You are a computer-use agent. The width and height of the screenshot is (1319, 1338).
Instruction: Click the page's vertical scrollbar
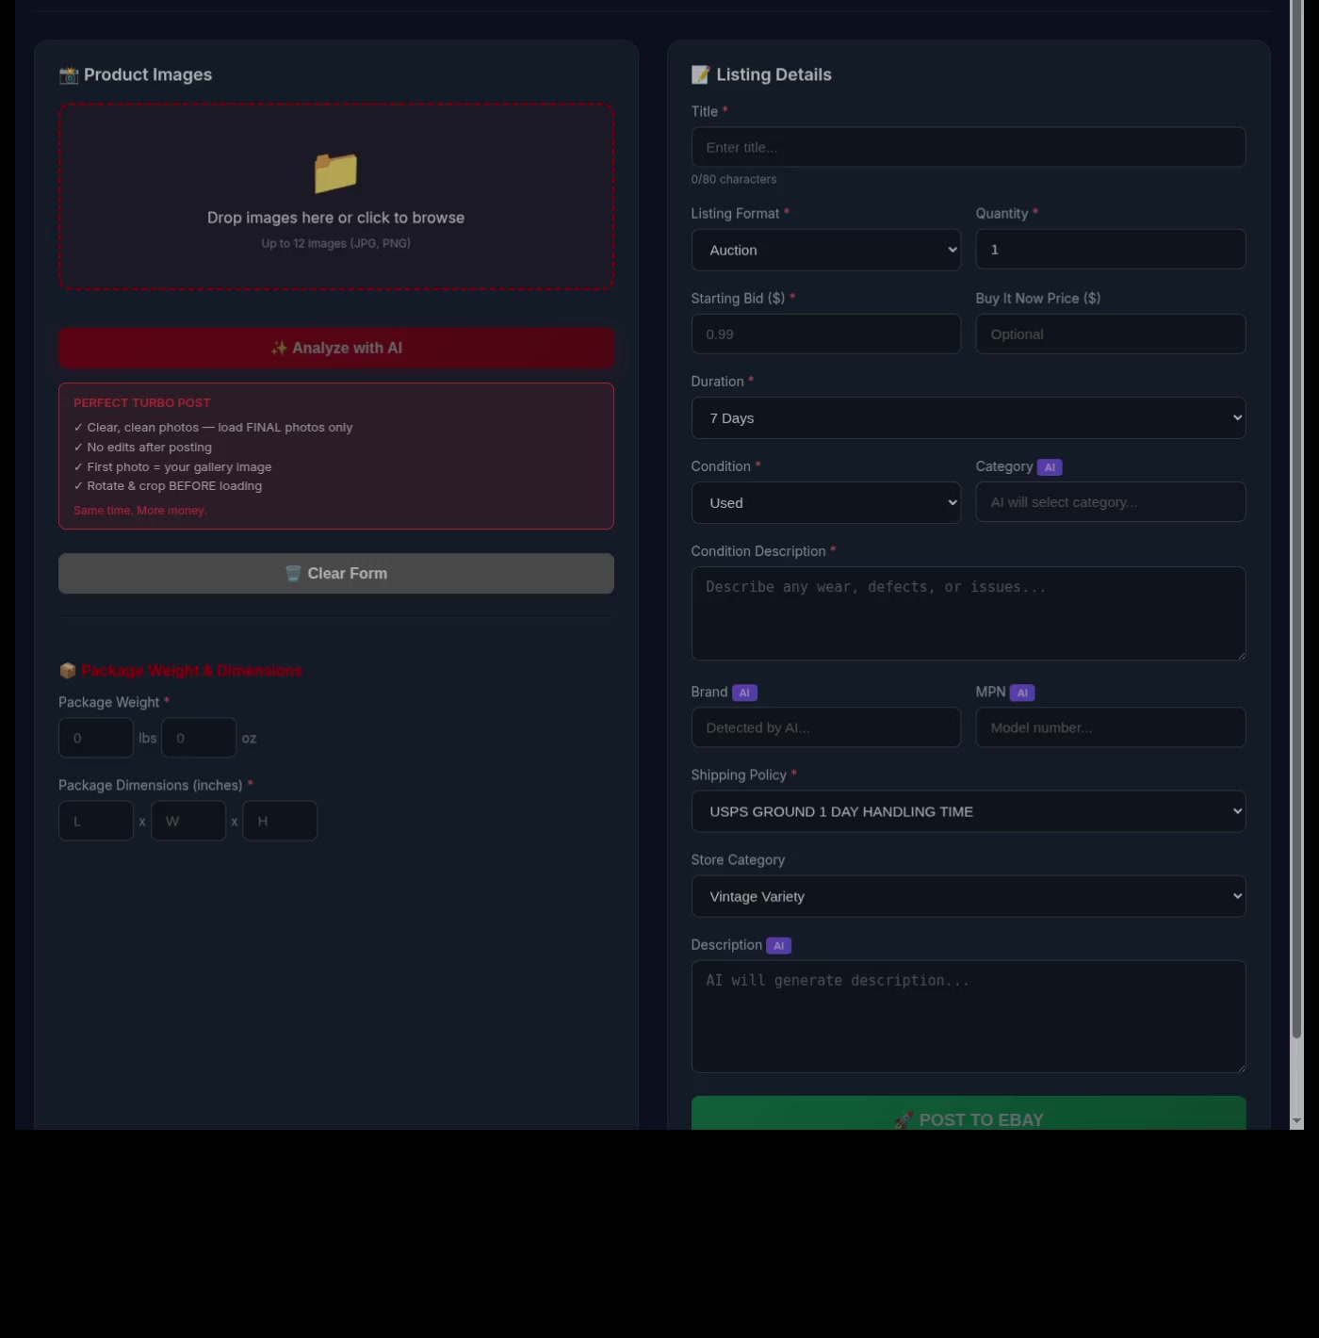(x=1296, y=565)
